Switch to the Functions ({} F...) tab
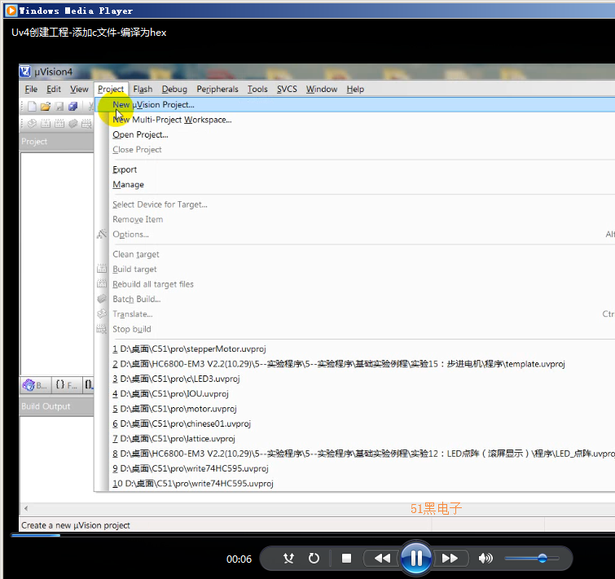615x579 pixels. (x=67, y=385)
